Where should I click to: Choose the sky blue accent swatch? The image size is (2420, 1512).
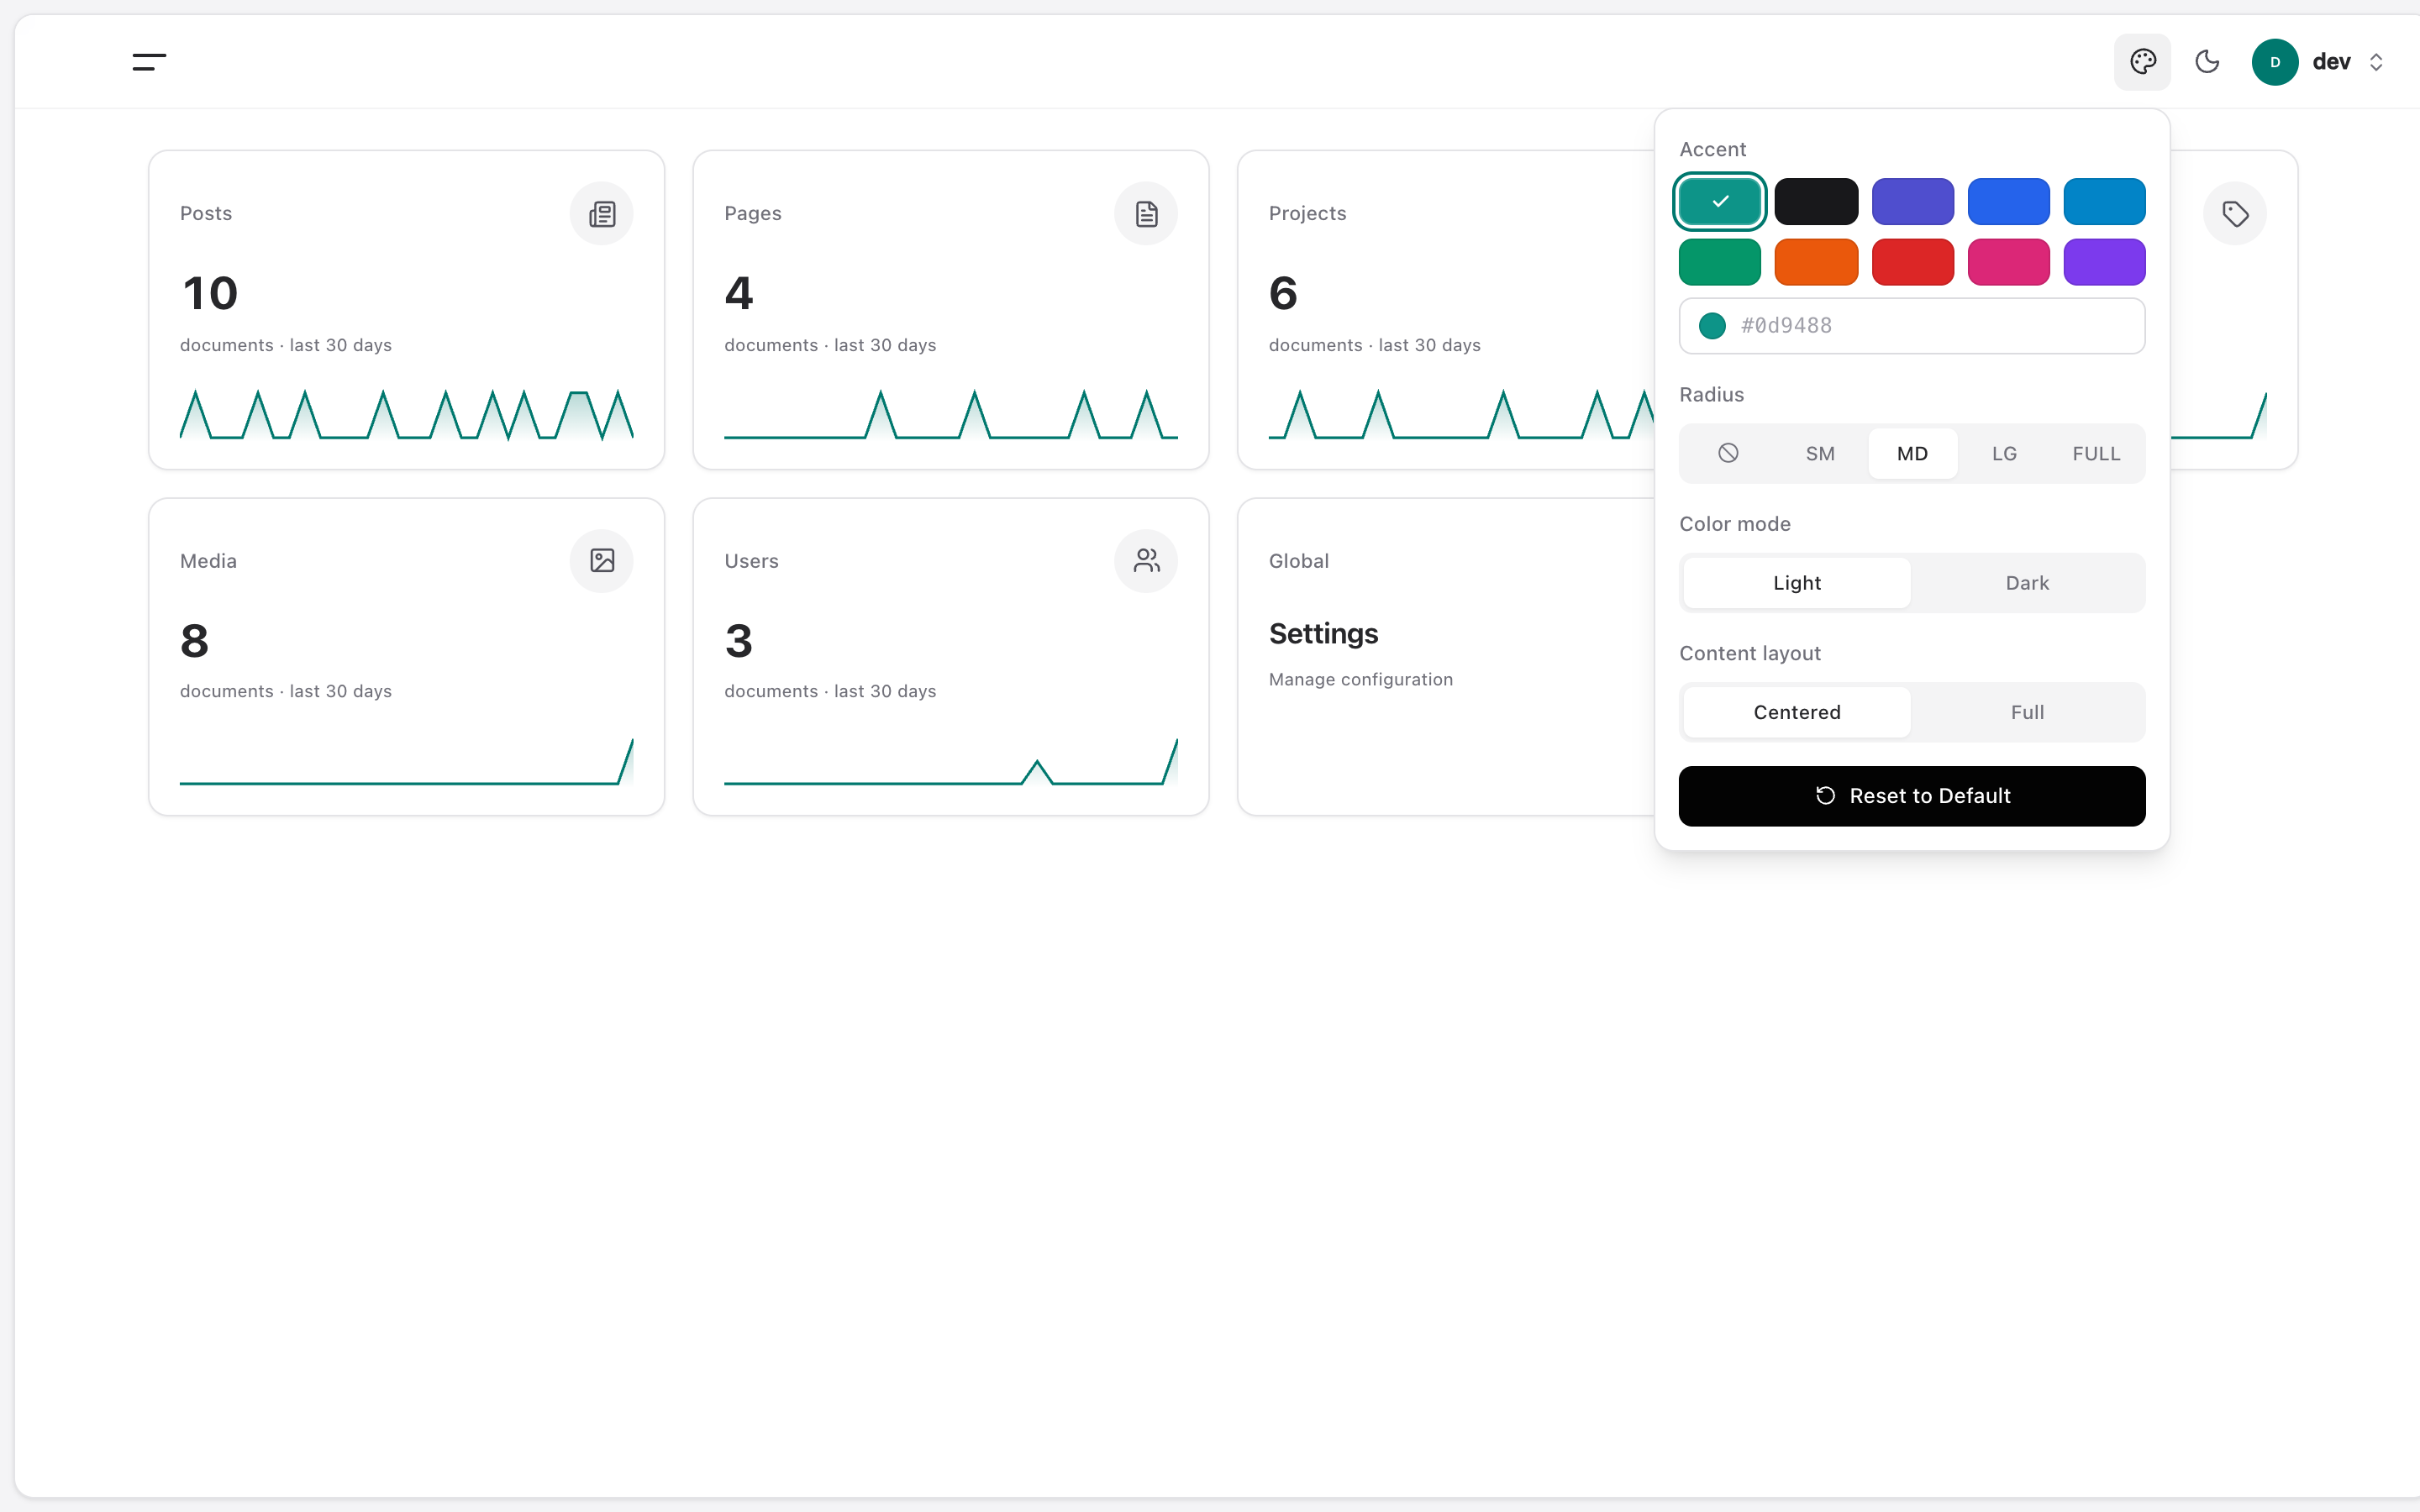click(x=2104, y=202)
